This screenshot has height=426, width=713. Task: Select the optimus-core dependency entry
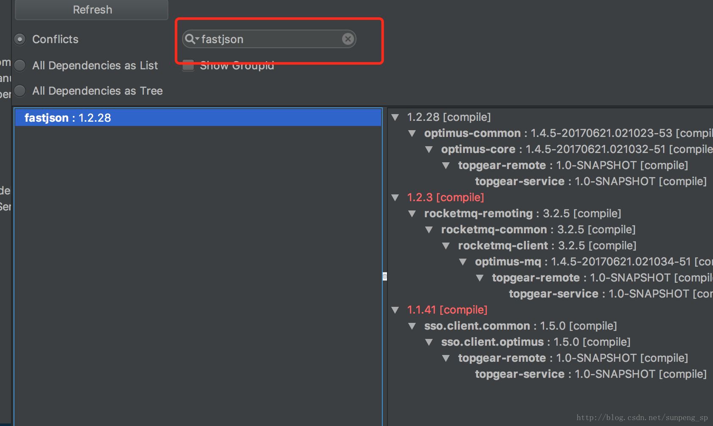click(x=478, y=149)
